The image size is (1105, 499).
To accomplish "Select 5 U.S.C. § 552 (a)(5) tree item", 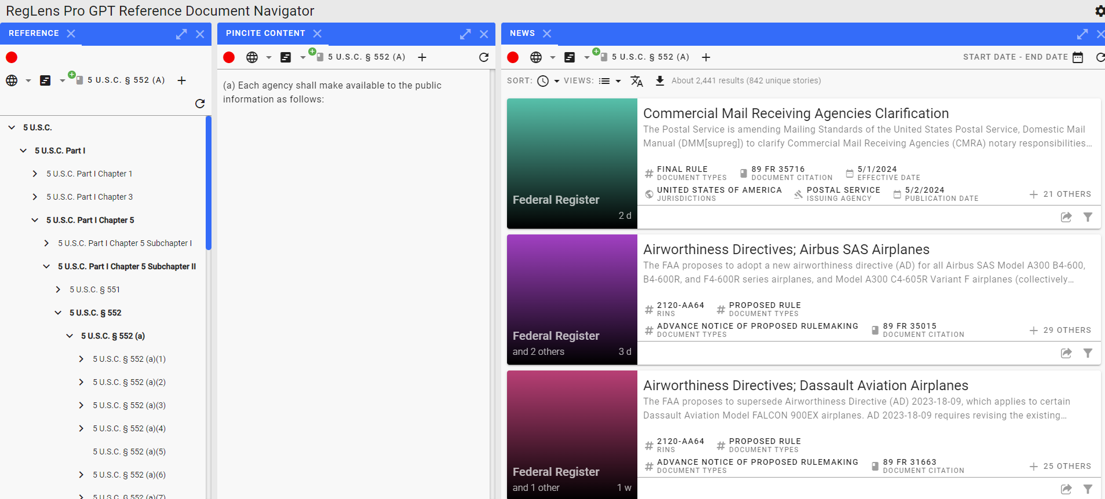I will point(129,452).
